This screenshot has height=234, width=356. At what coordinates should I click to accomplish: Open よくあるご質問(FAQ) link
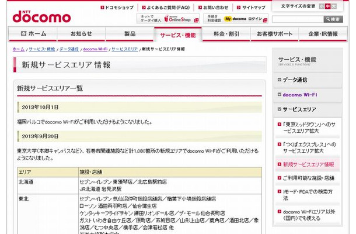166,8
